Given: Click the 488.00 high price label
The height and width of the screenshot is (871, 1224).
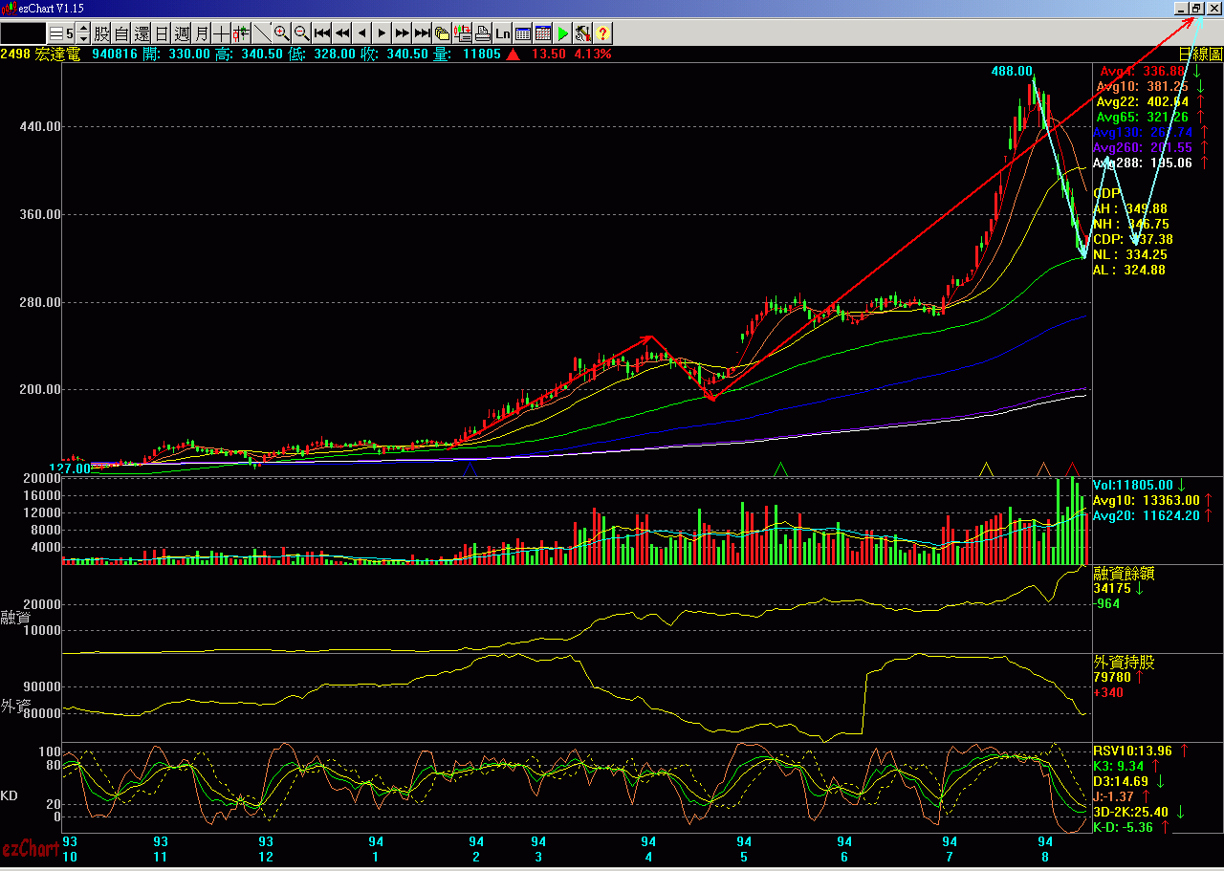Looking at the screenshot, I should 1012,71.
